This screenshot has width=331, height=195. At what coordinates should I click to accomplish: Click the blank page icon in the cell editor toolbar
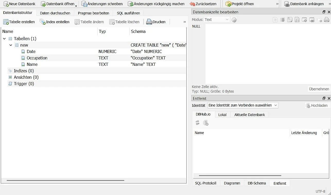point(275,20)
